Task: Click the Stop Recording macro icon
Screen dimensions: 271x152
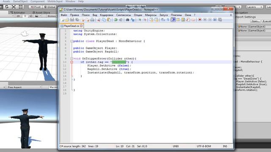Action: coord(205,20)
